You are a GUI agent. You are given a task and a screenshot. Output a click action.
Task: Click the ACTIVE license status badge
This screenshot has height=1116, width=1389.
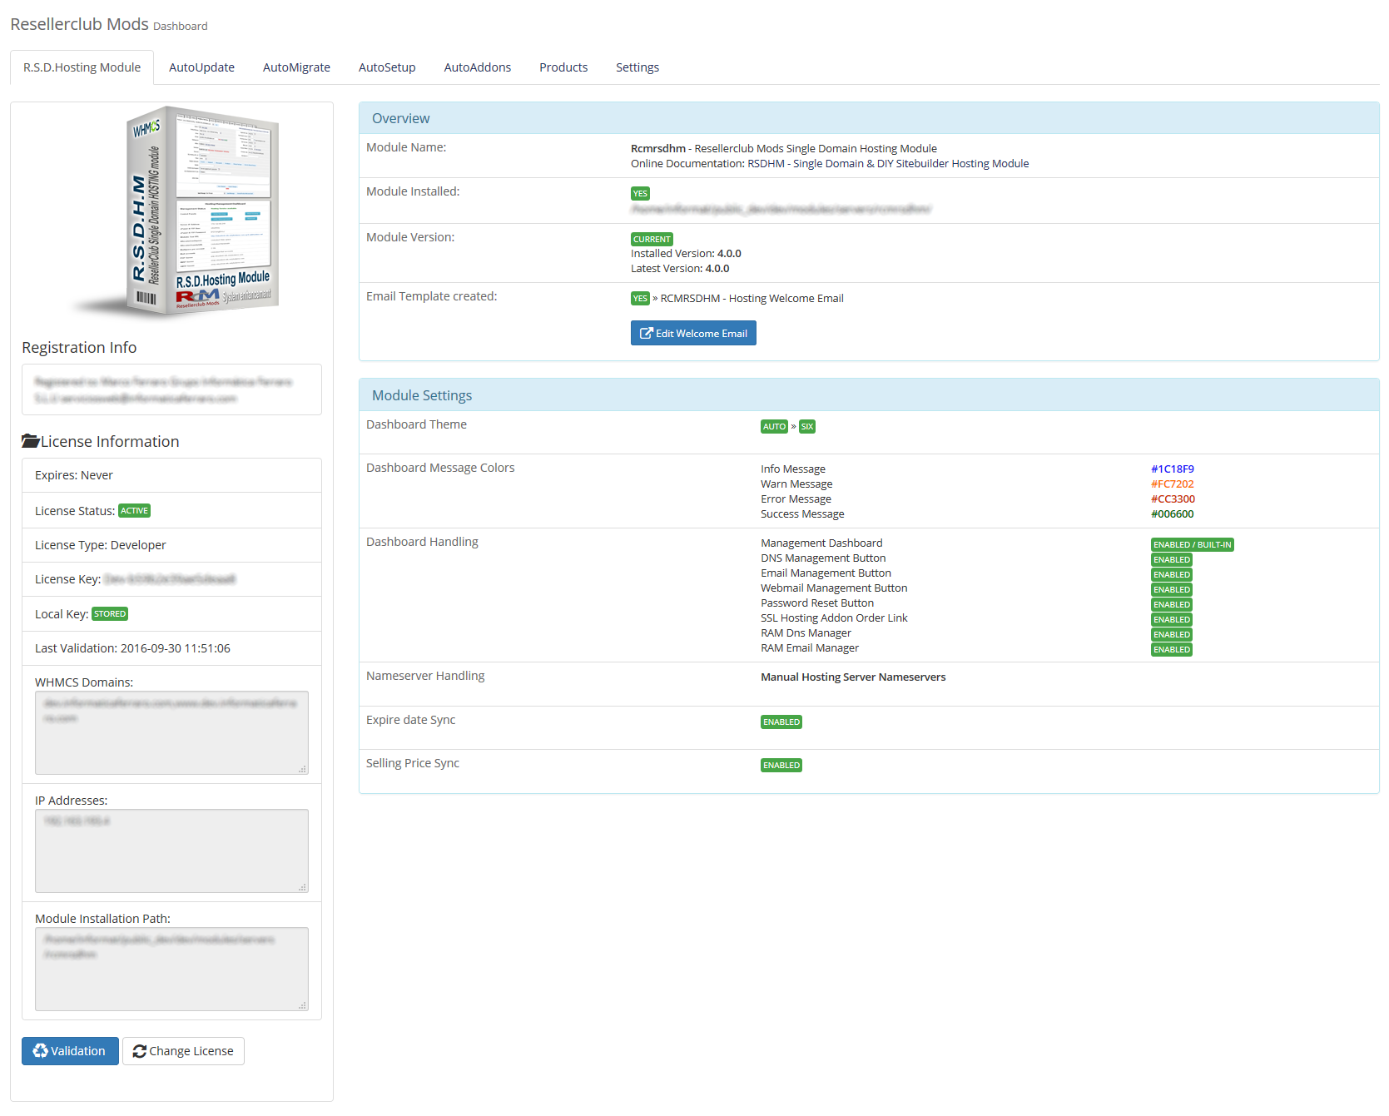coord(134,511)
